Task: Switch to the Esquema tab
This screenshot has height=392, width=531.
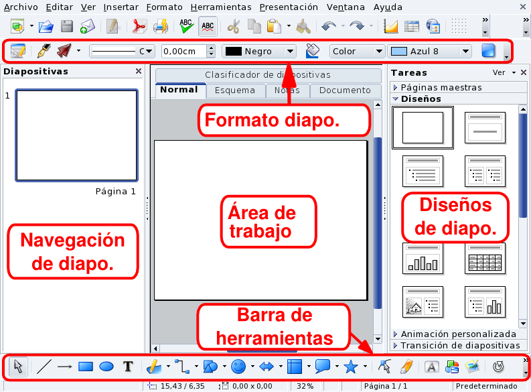Action: coord(235,90)
